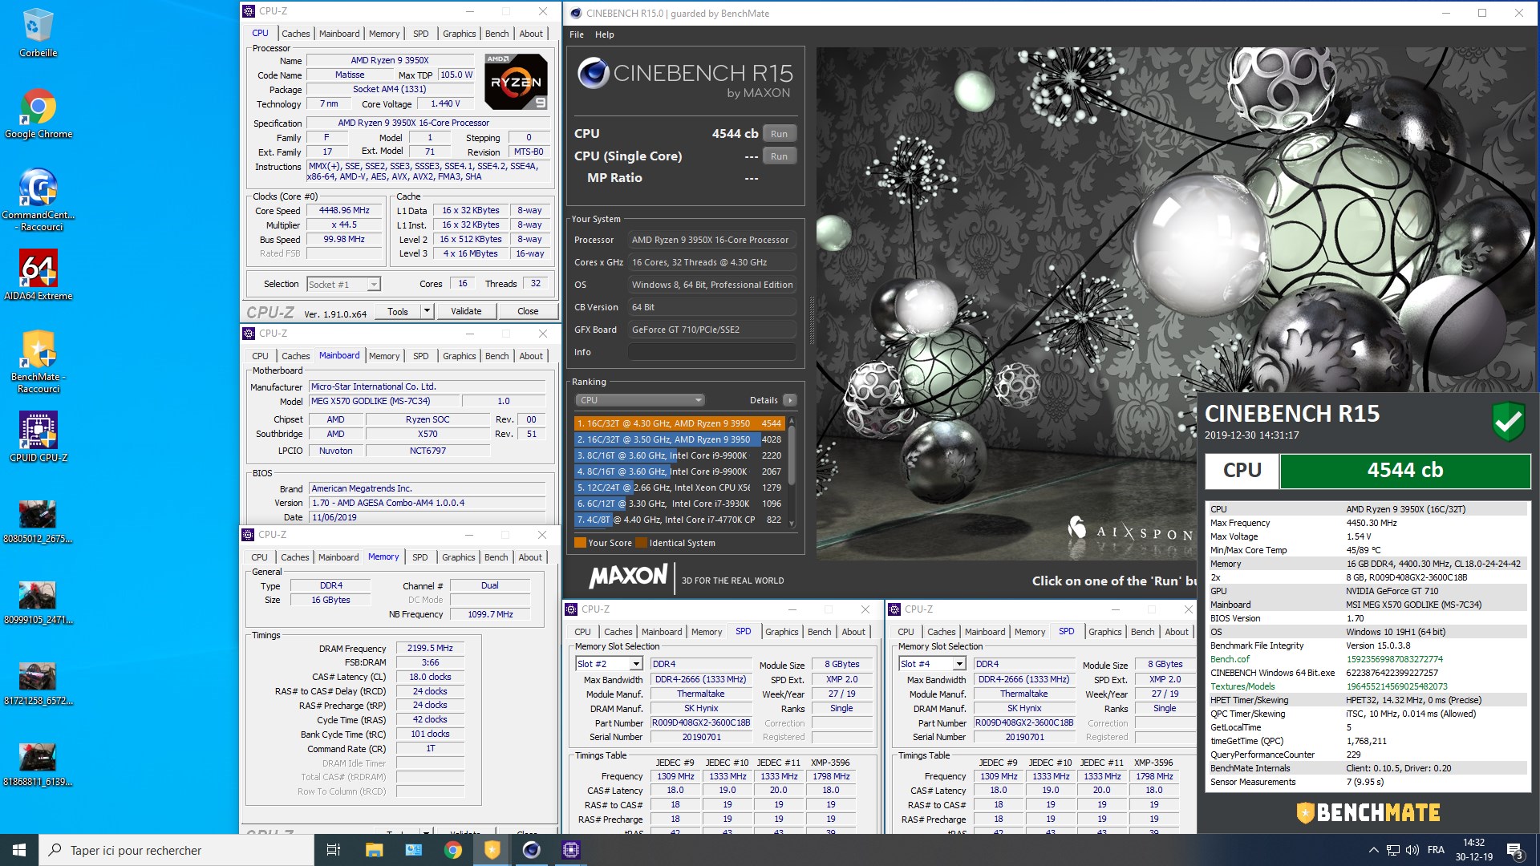1540x866 pixels.
Task: Open Caches tab in top CPU-Z window
Action: point(295,34)
